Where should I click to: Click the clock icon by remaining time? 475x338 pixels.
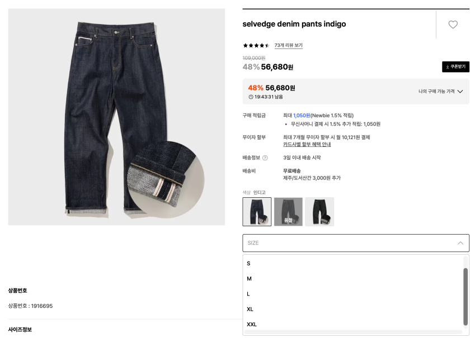(x=251, y=97)
